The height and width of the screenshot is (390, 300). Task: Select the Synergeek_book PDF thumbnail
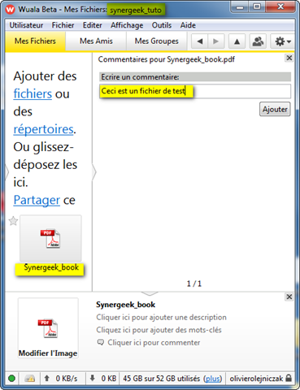point(50,238)
